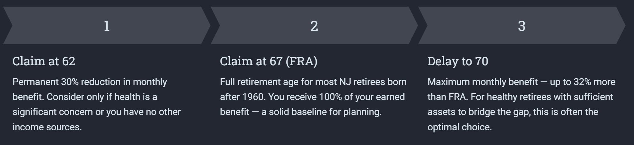Screen dimensions: 634x145
Task: Click the text "after 1960"
Action: 242,97
